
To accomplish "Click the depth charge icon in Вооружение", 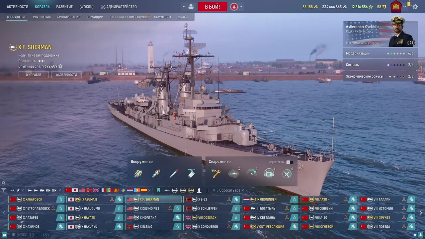I will pos(191,173).
